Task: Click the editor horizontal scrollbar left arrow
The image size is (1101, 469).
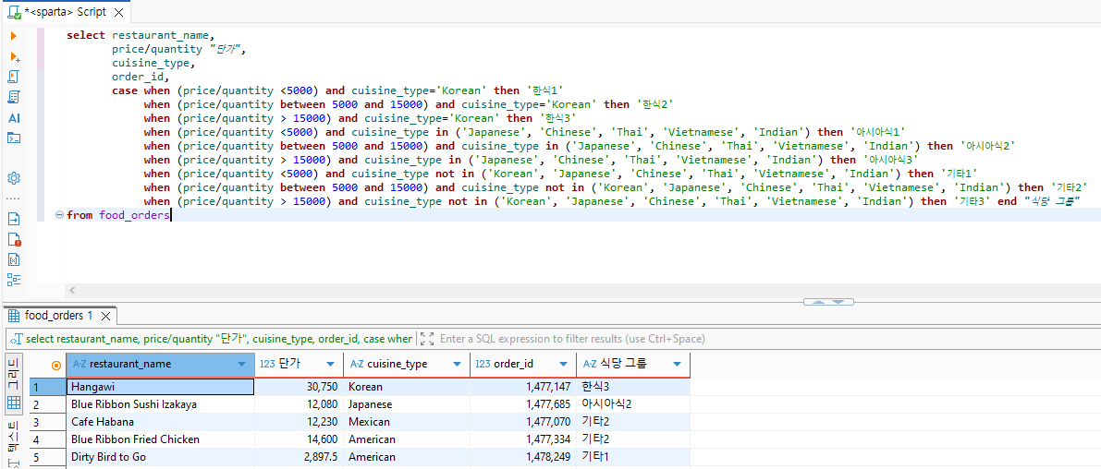Action: click(71, 290)
